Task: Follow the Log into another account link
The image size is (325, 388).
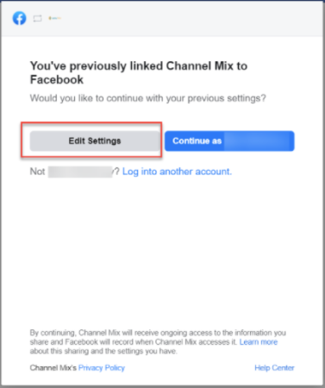Action: tap(177, 172)
